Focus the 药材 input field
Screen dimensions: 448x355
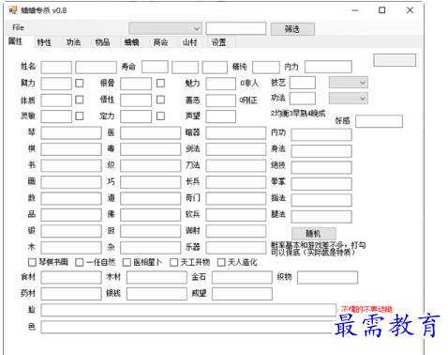[71, 294]
